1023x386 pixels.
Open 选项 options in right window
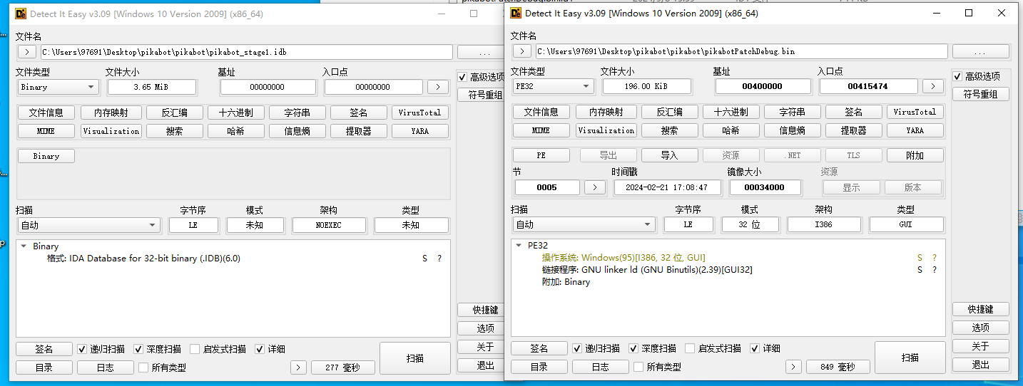click(x=980, y=328)
